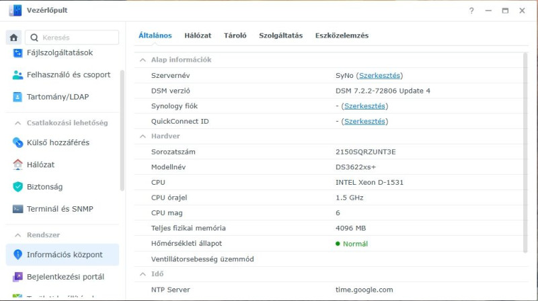Viewport: 538px width, 301px height.
Task: Click the Tartomány/LDAP icon
Action: 17,97
